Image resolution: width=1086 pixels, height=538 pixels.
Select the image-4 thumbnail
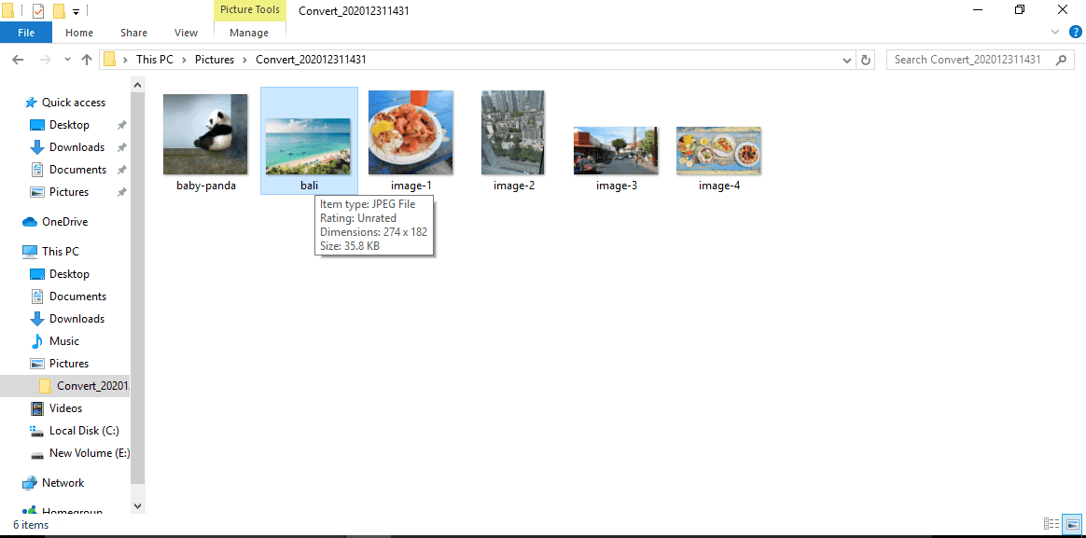click(x=718, y=151)
